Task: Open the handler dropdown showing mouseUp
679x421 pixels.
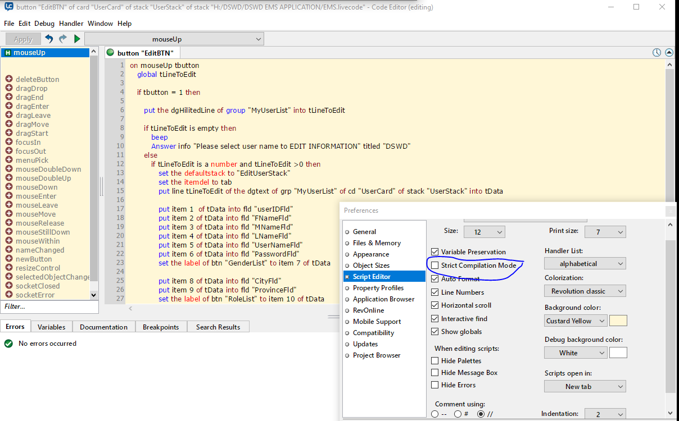Action: pyautogui.click(x=174, y=39)
